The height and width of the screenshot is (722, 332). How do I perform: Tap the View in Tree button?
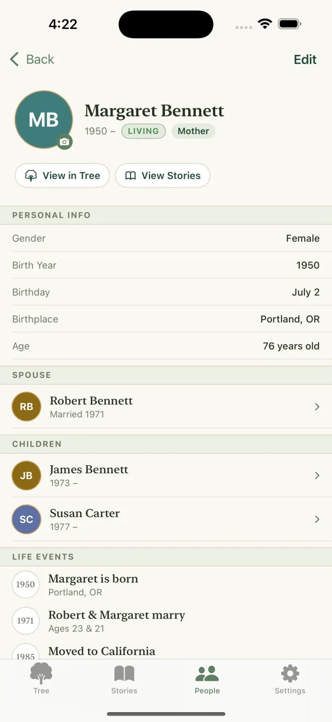click(62, 176)
